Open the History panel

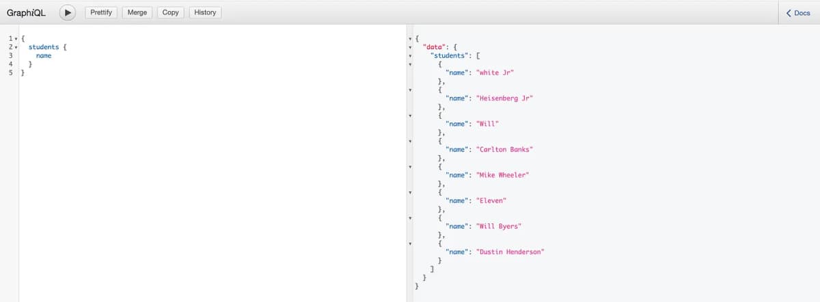click(204, 12)
